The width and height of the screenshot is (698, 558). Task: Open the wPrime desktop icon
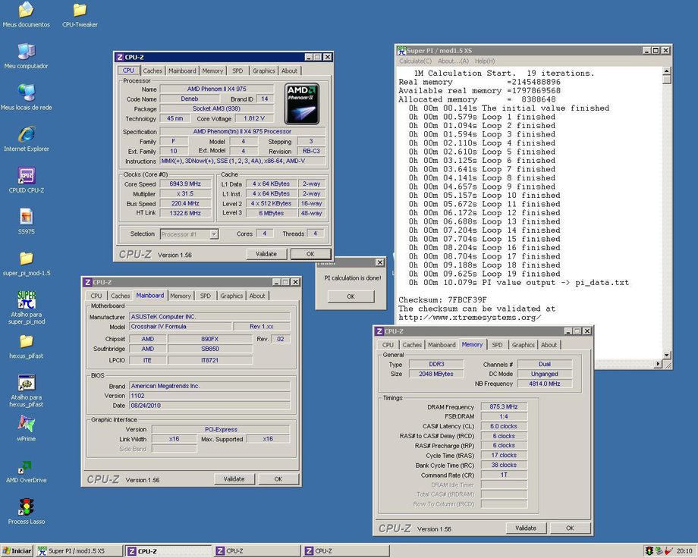(x=26, y=424)
